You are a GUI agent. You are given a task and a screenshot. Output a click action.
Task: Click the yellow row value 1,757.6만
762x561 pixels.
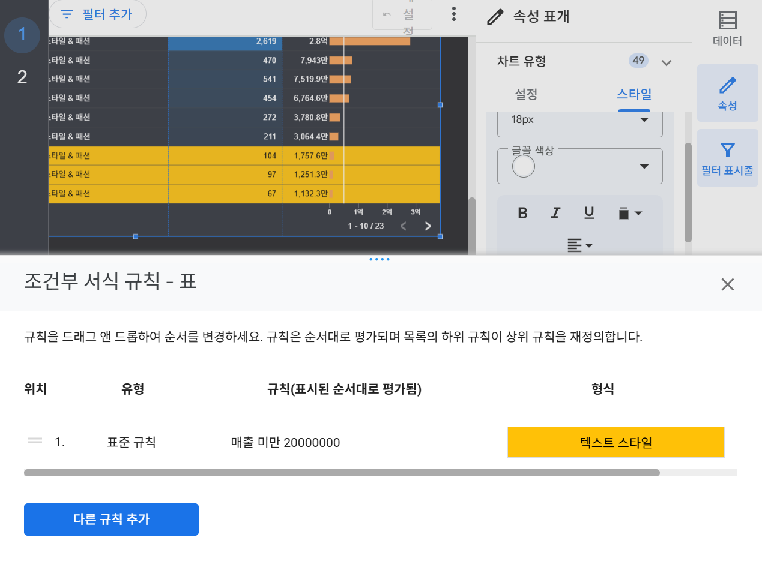click(310, 155)
